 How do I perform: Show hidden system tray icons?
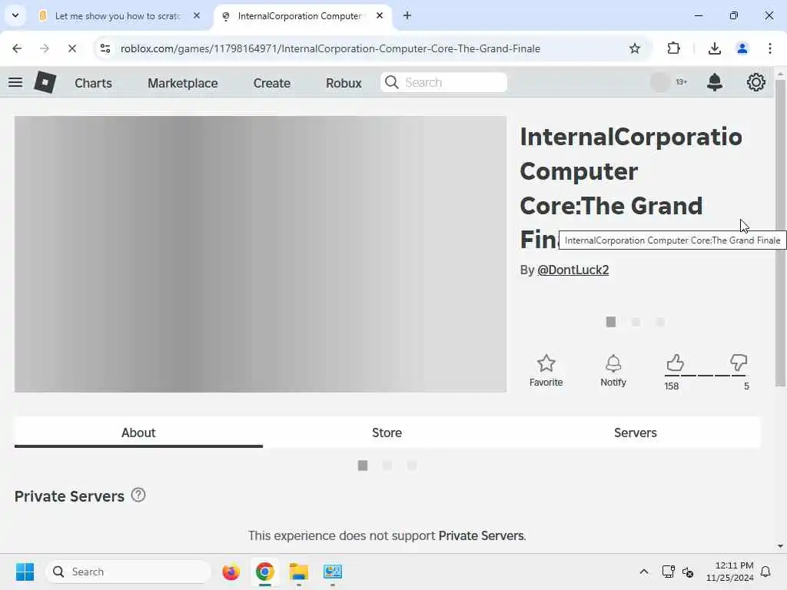(x=644, y=572)
